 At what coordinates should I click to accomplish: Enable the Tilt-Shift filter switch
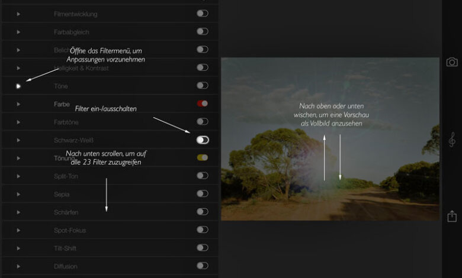(203, 248)
